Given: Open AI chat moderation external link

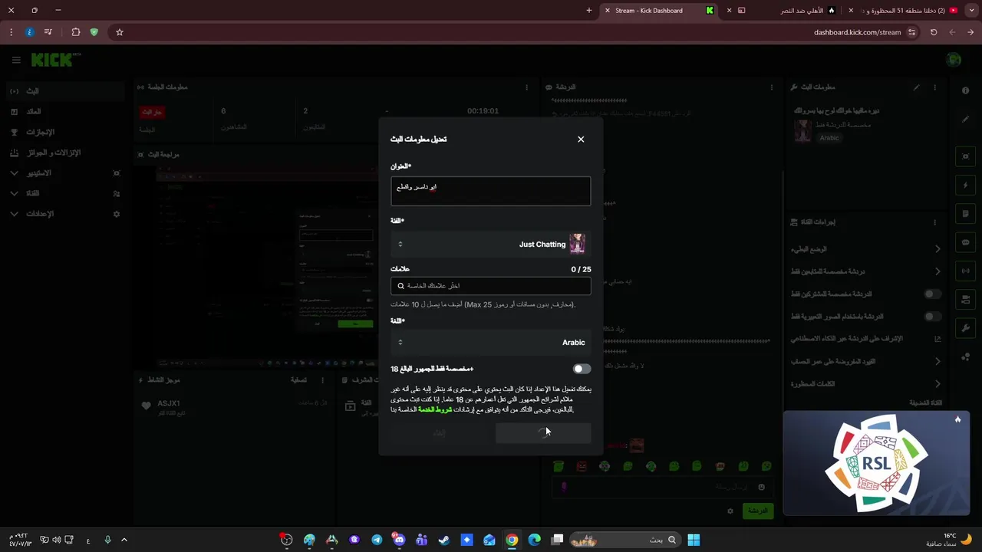Looking at the screenshot, I should point(937,339).
